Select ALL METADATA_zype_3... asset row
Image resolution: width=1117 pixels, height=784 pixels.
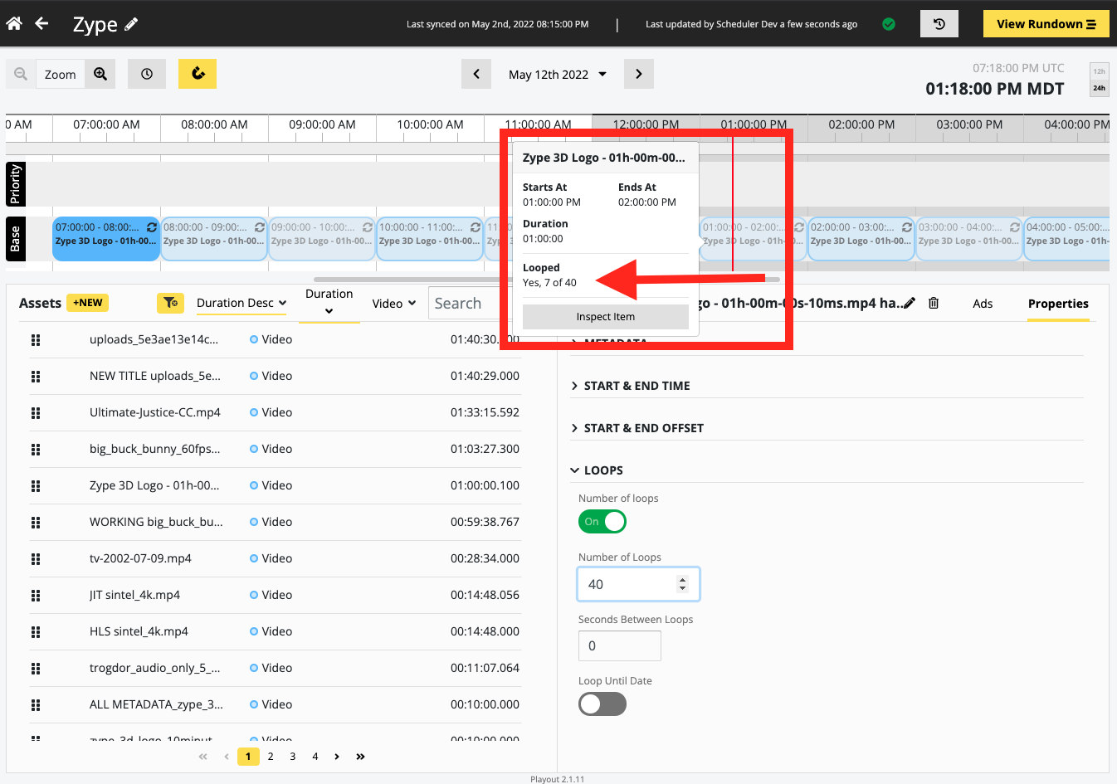point(275,704)
